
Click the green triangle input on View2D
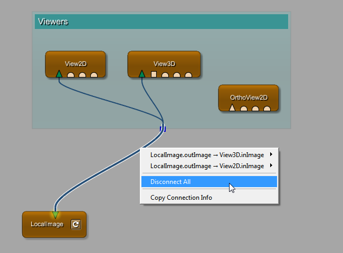[59, 74]
